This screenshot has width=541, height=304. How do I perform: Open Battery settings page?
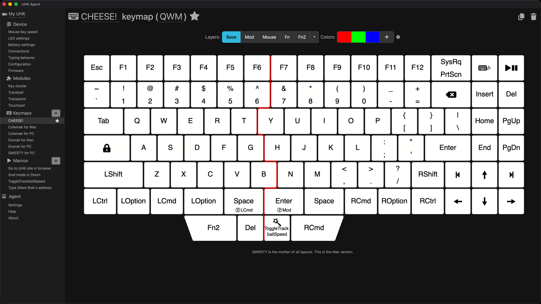[21, 45]
